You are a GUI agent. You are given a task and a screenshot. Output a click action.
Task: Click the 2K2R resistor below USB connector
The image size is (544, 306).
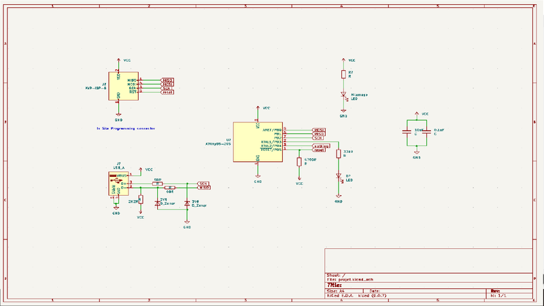(x=141, y=200)
